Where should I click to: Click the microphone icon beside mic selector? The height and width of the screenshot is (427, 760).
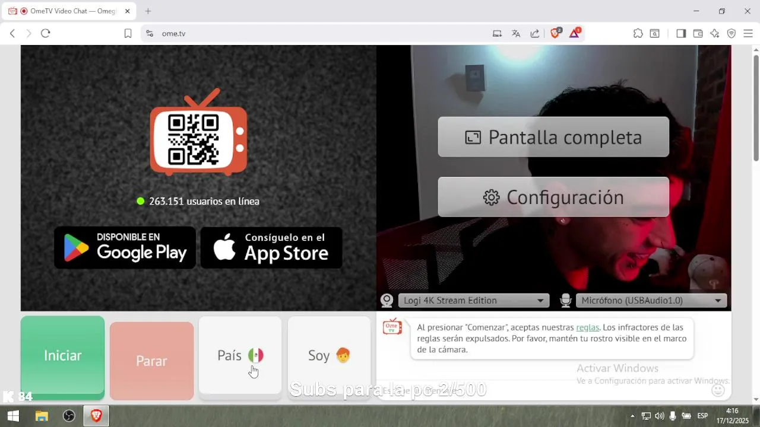tap(565, 301)
